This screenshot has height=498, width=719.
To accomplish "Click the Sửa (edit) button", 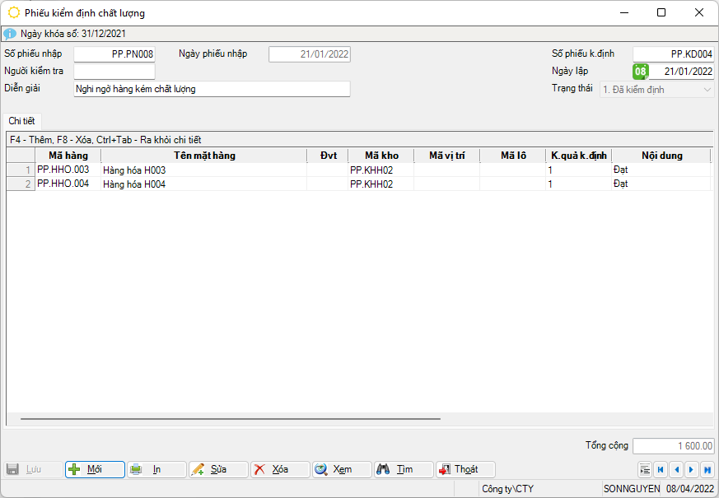I will [218, 469].
